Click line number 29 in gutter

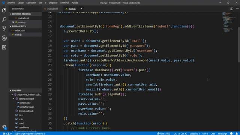50,94
